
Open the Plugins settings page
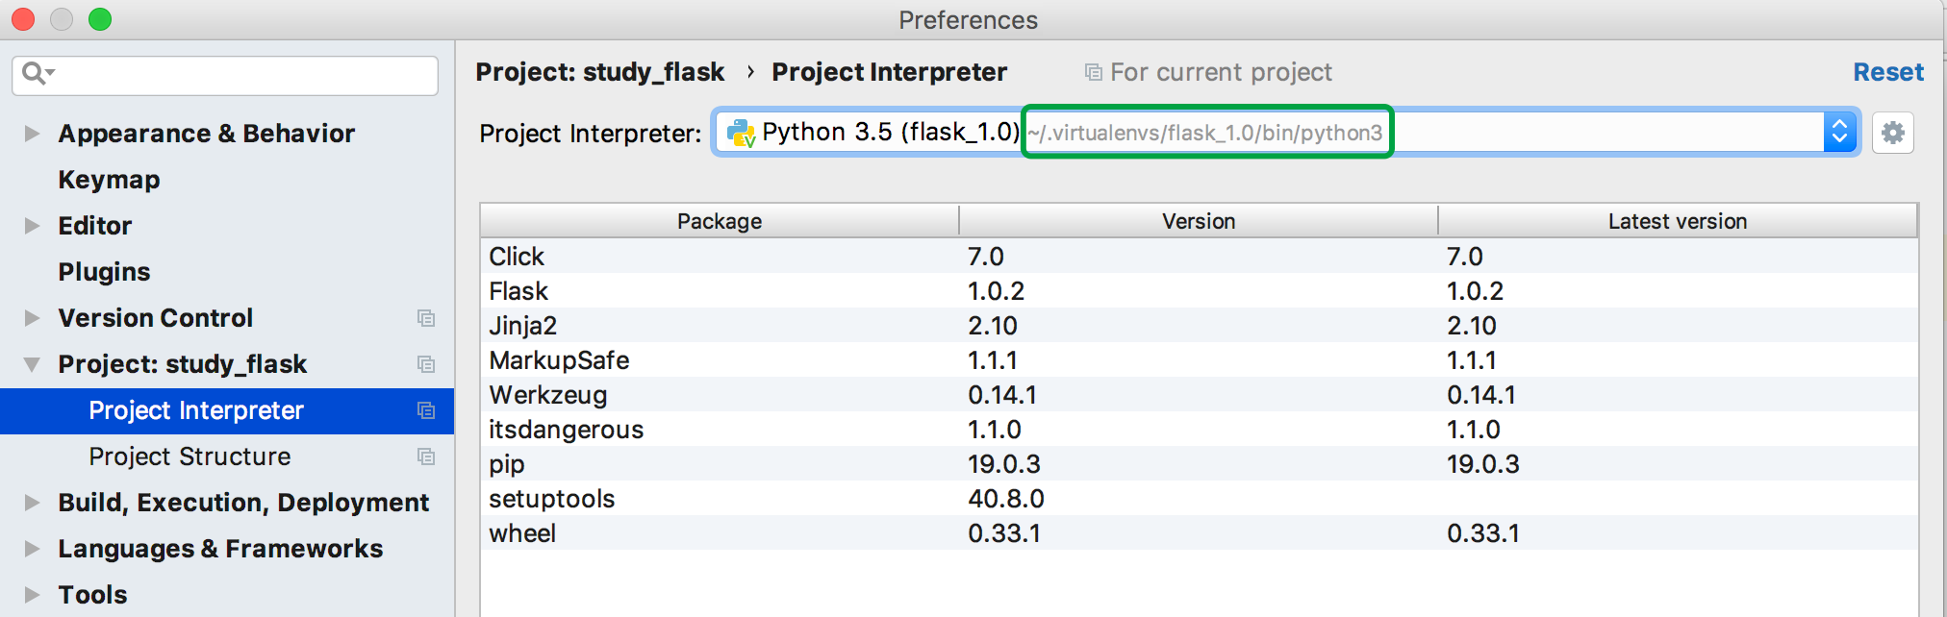point(104,272)
